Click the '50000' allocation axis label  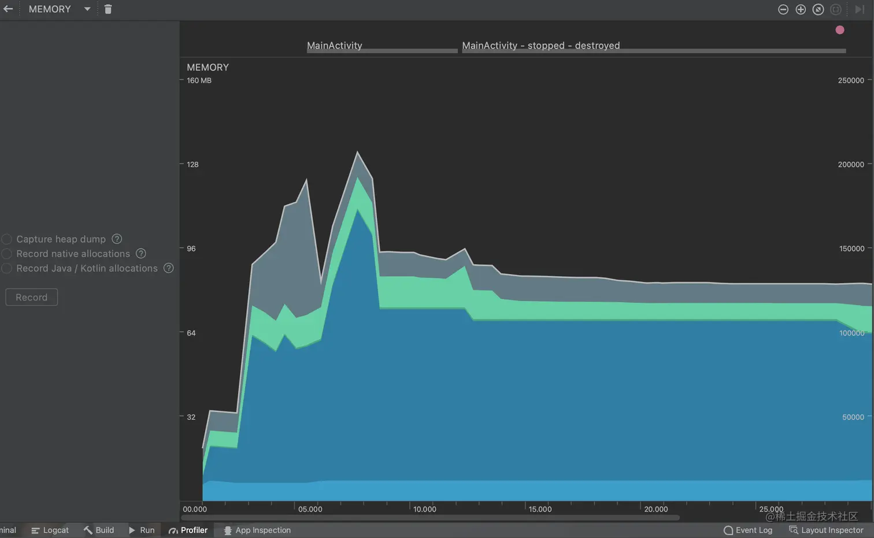853,417
